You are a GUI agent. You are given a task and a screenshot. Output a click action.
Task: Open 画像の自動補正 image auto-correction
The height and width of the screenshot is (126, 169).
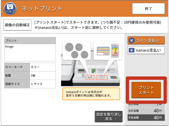pos(17,25)
